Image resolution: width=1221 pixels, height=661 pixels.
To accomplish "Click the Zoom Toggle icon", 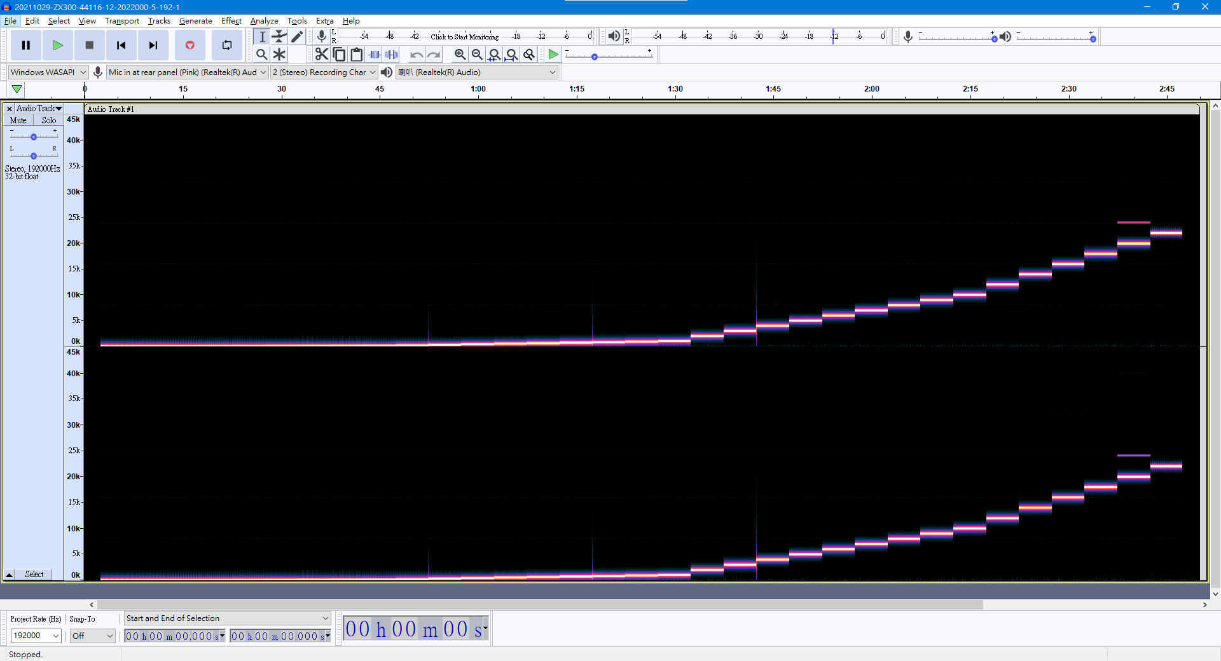I will [x=529, y=55].
